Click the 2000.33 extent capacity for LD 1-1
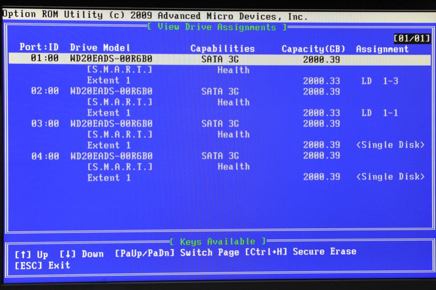The width and height of the screenshot is (436, 290). click(321, 113)
